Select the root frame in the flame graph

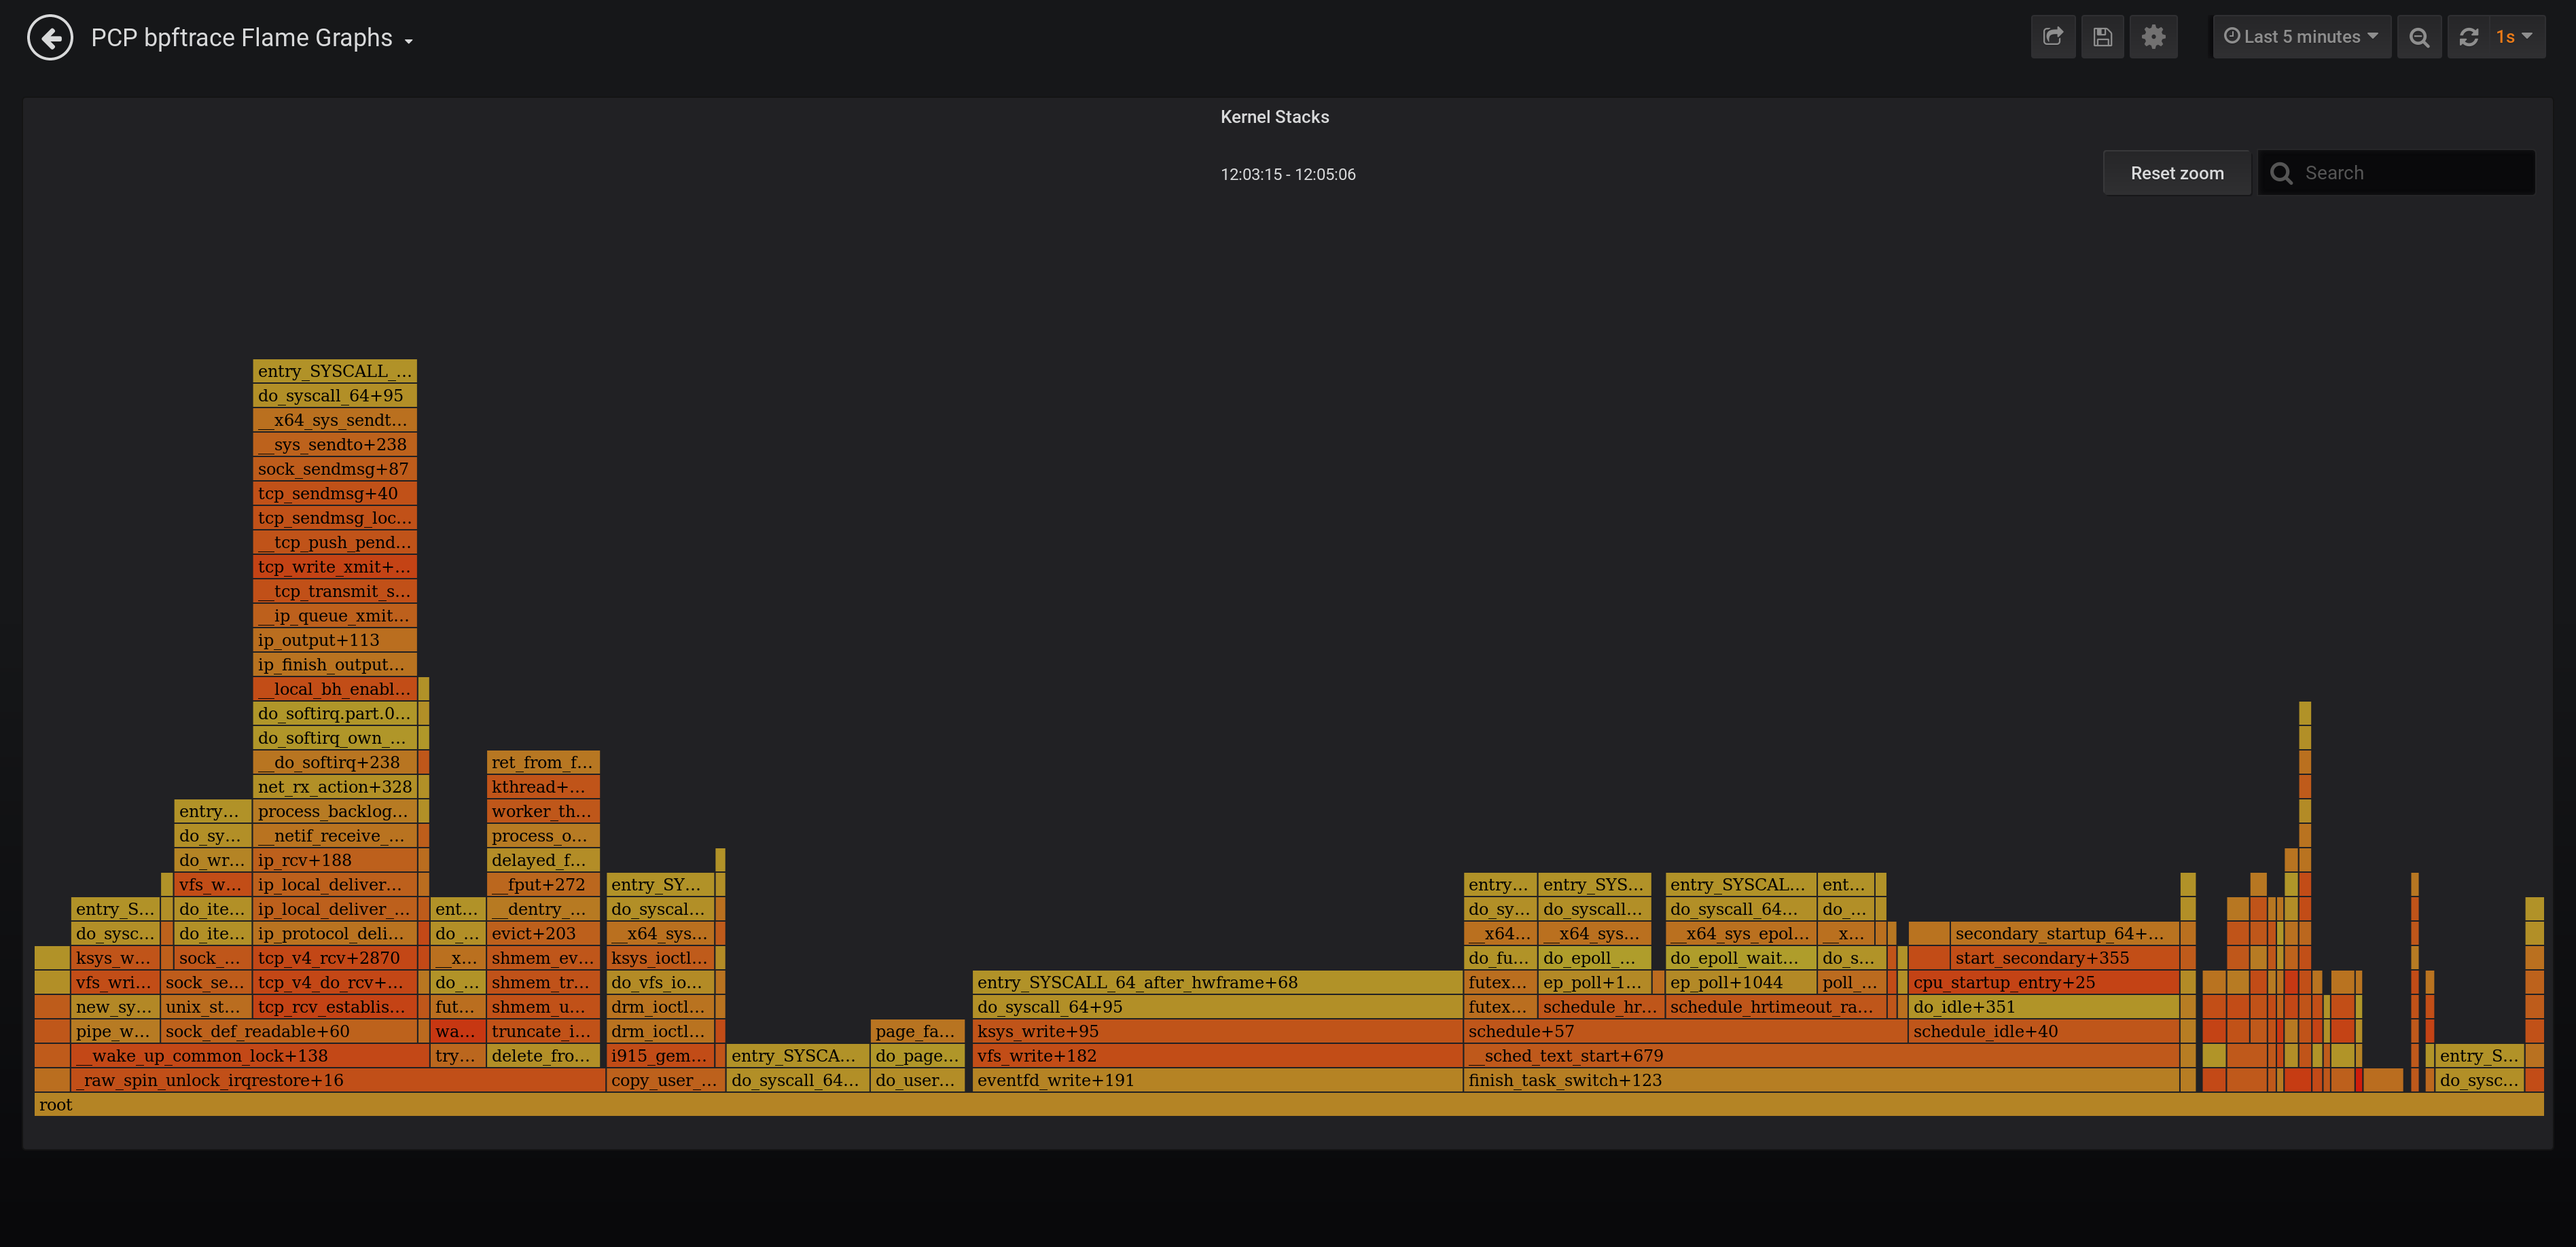coord(1200,1104)
